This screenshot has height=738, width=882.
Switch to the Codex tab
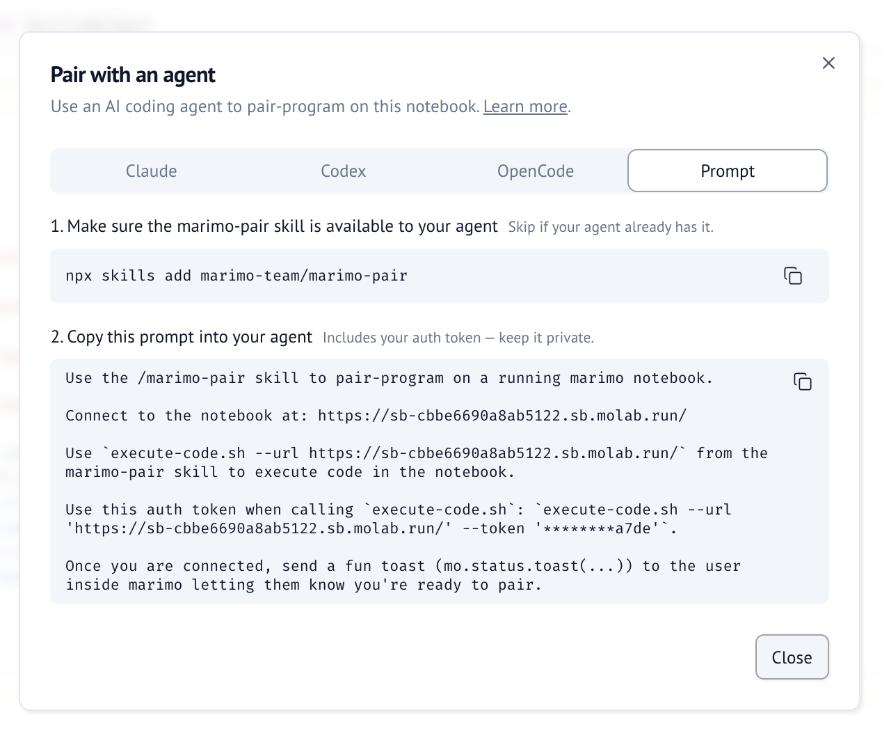(344, 171)
